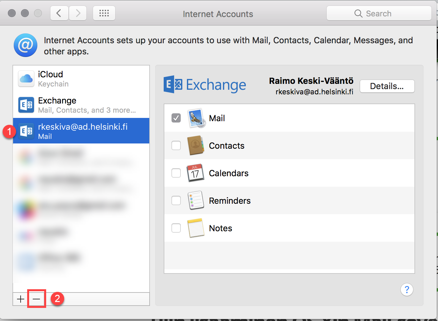438x321 pixels.
Task: Click the Exchange account icon in list
Action: (26, 105)
